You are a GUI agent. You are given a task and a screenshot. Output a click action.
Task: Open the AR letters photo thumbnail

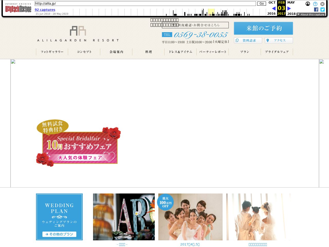click(124, 217)
